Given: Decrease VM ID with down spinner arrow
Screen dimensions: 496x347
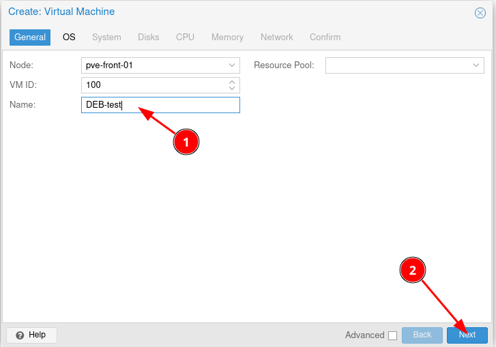Looking at the screenshot, I should coord(232,89).
